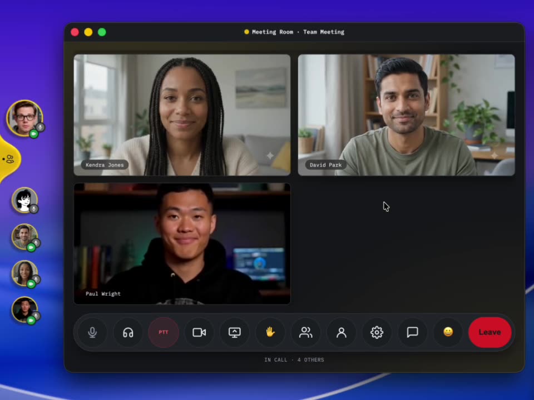Start screen sharing from the toolbar

(x=235, y=332)
